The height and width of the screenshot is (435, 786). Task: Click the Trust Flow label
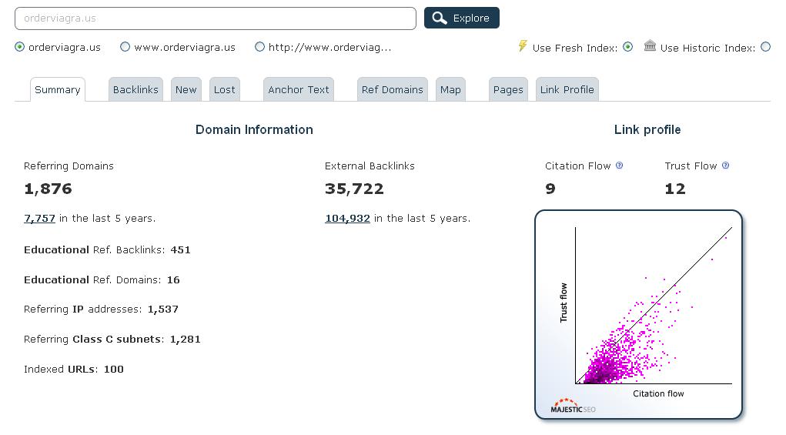pos(691,166)
